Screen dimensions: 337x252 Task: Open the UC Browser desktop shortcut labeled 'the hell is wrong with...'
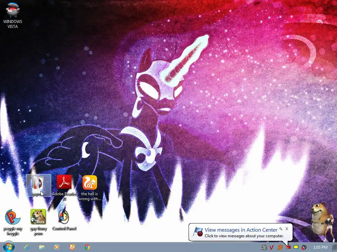coord(90,188)
